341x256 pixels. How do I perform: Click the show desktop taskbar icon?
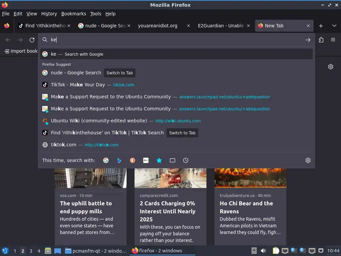tap(58, 251)
